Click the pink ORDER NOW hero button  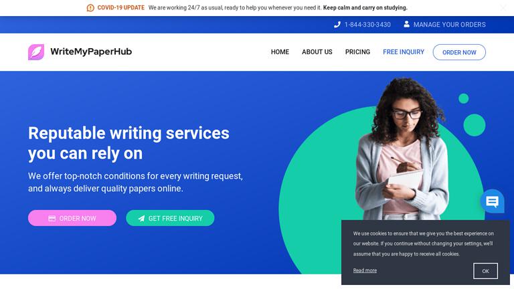pyautogui.click(x=72, y=218)
